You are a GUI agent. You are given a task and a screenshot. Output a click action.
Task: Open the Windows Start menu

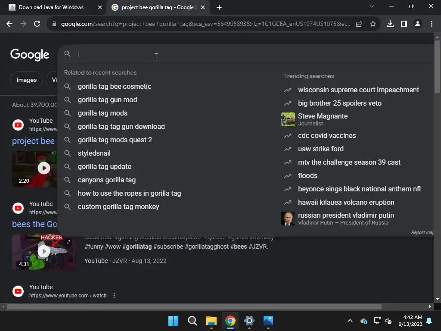(173, 321)
